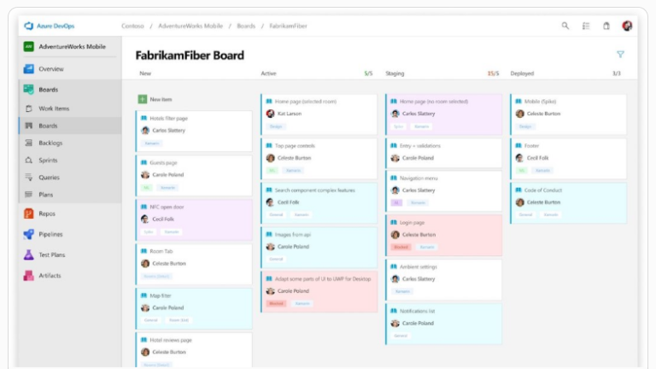The height and width of the screenshot is (369, 656).
Task: Click the Staging column header
Action: pyautogui.click(x=395, y=73)
